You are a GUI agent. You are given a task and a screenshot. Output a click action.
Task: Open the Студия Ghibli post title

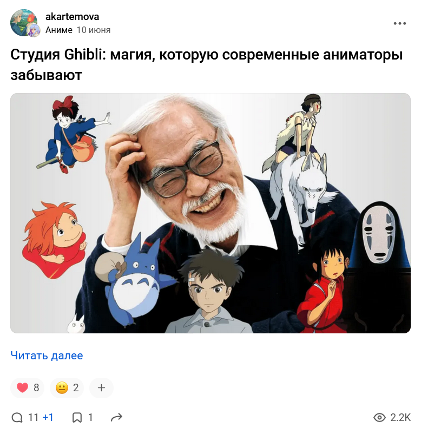207,65
